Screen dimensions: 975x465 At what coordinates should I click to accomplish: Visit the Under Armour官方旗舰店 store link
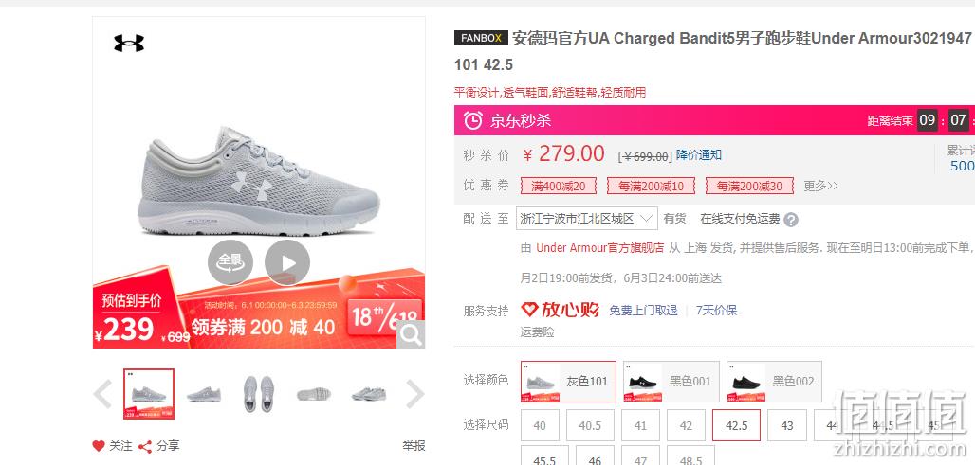pyautogui.click(x=600, y=248)
